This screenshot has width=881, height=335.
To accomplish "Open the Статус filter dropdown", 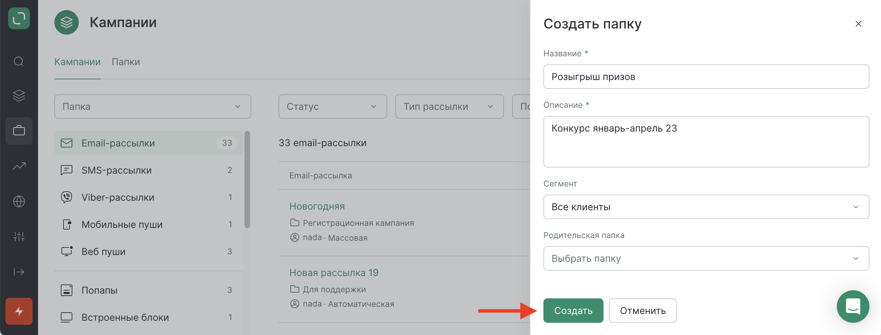I will (x=332, y=106).
